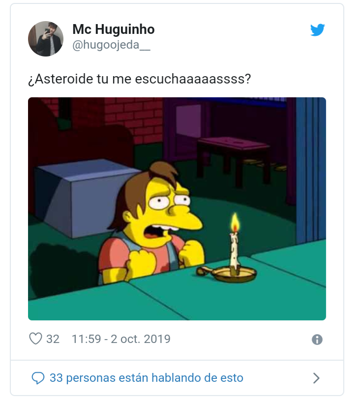
Task: Click the blue curtain in the image
Action: click(311, 170)
